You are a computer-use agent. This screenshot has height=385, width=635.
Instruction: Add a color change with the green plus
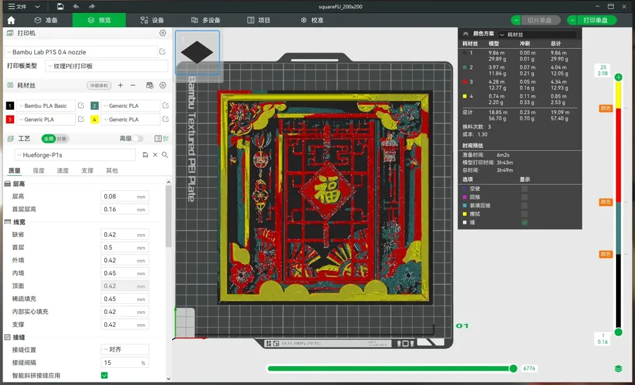pyautogui.click(x=618, y=77)
